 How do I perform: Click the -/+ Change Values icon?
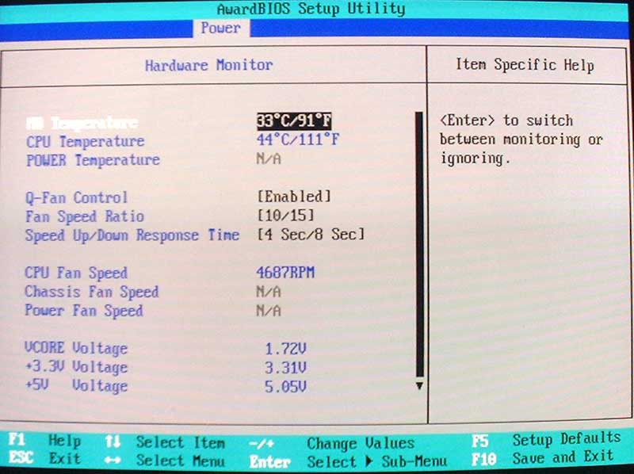pos(262,443)
